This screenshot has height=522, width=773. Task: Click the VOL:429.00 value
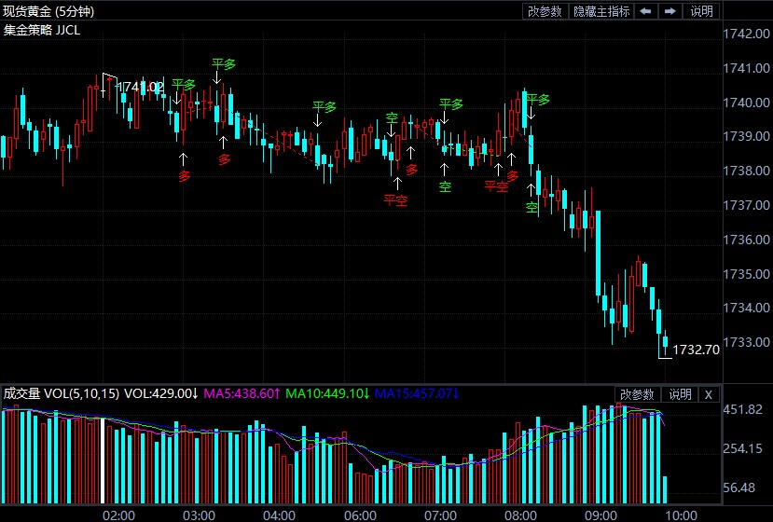point(160,393)
